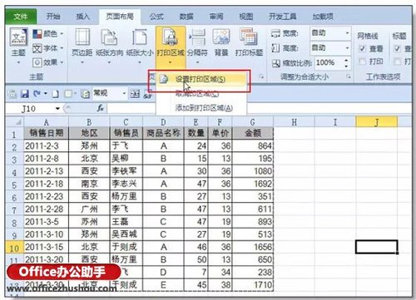Toggle 网格线 打印 gridlines print checkbox

[x=362, y=61]
